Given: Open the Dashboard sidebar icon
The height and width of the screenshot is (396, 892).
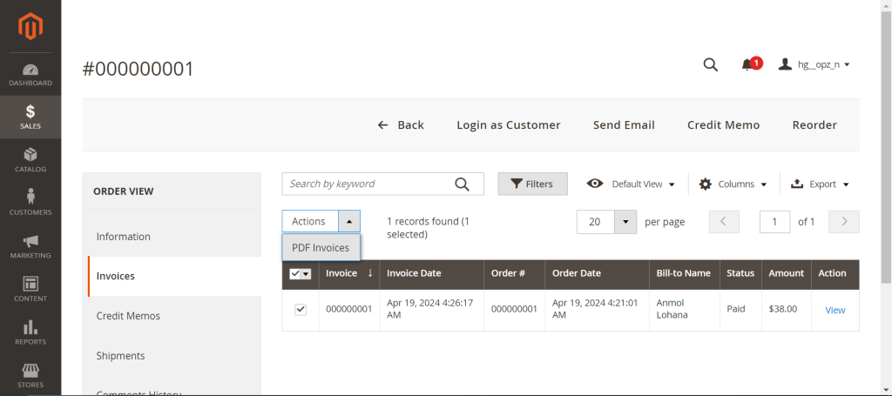Looking at the screenshot, I should [30, 75].
